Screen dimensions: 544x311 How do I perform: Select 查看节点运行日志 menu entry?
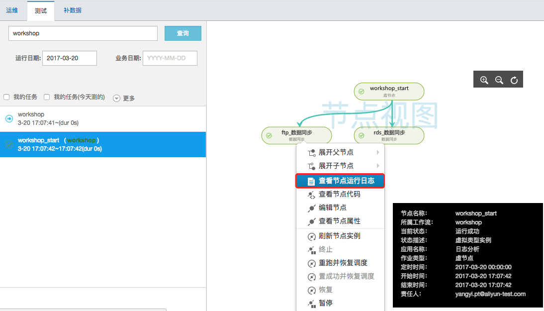tap(340, 181)
